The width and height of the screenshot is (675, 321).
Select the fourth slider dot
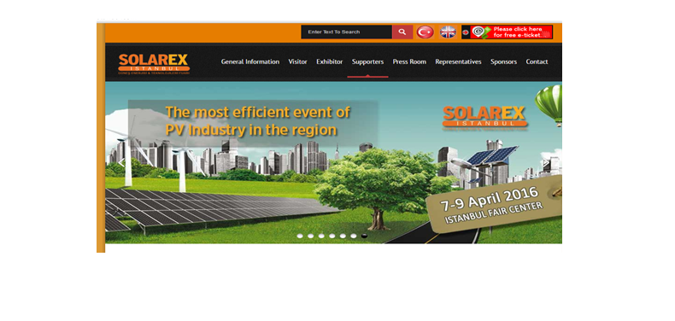[332, 236]
